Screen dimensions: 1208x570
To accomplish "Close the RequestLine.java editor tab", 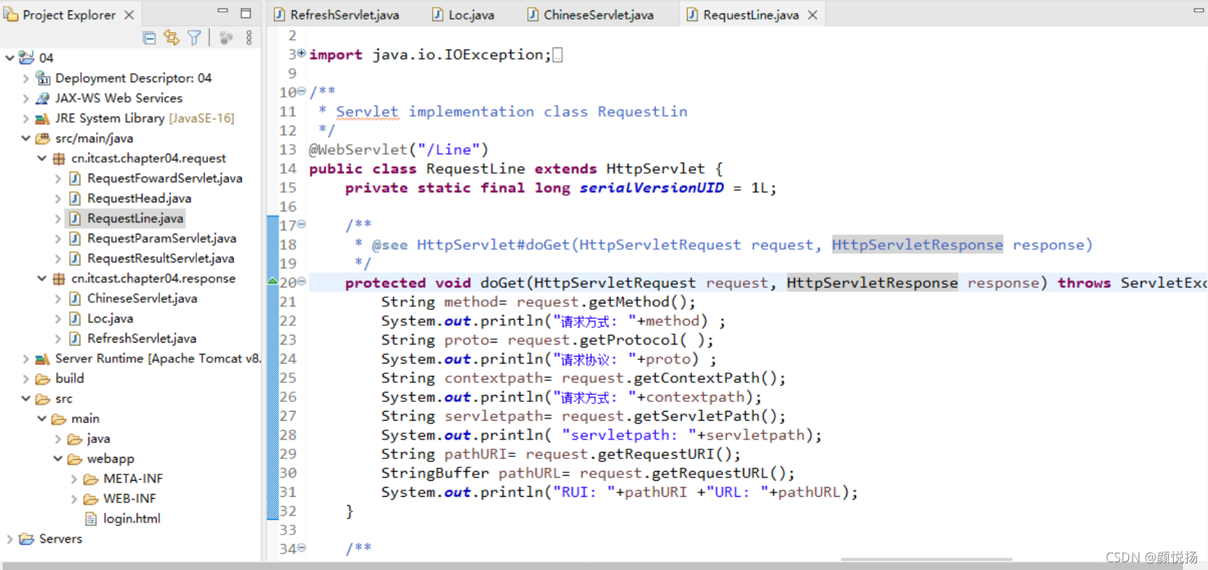I will tap(813, 15).
